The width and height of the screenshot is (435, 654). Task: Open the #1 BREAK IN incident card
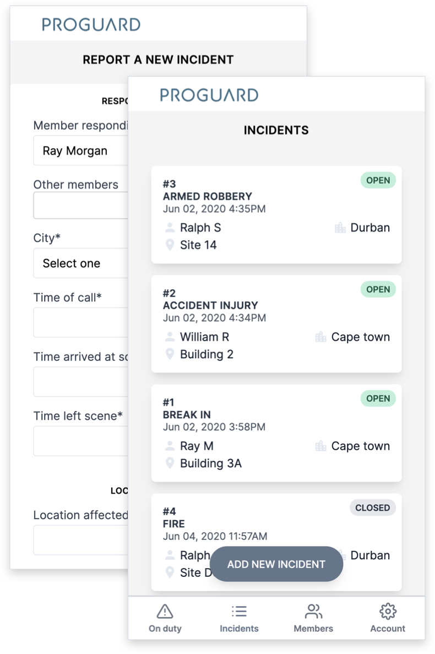click(276, 434)
